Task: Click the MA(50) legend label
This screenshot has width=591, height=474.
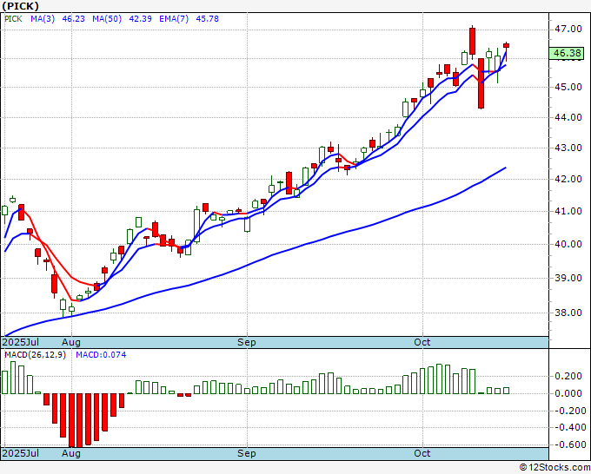Action: [107, 19]
